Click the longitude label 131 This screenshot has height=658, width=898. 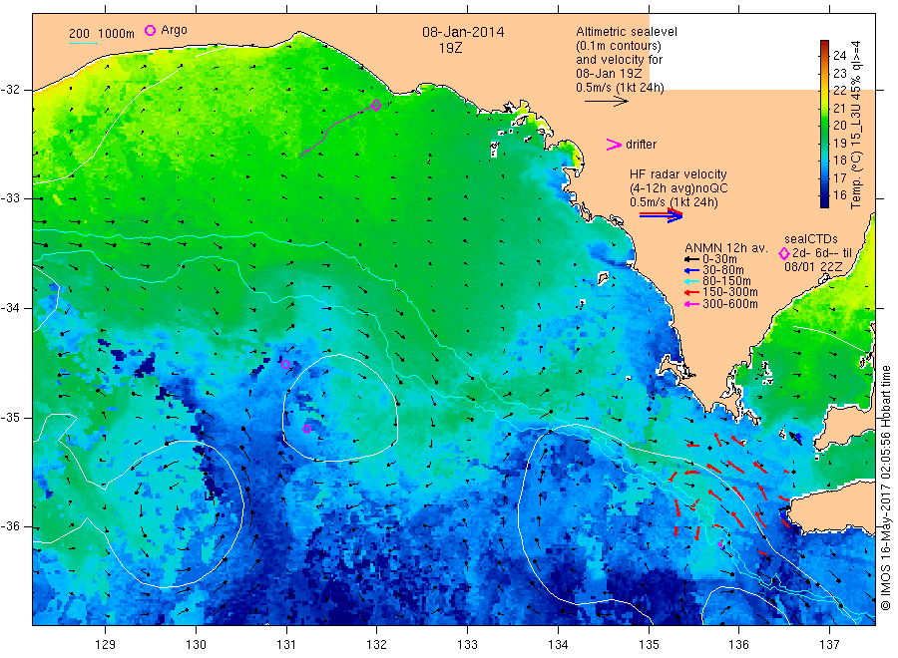tap(286, 645)
